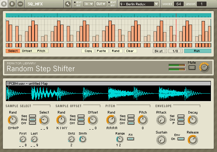The width and height of the screenshot is (217, 152).
Task: Select snapshot bank A button
Action: click(4, 4)
